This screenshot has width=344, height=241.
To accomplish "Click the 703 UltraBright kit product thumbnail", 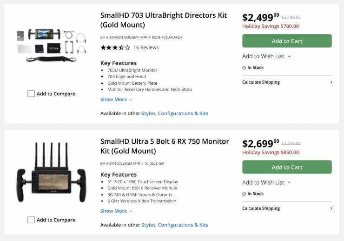I will pyautogui.click(x=51, y=46).
